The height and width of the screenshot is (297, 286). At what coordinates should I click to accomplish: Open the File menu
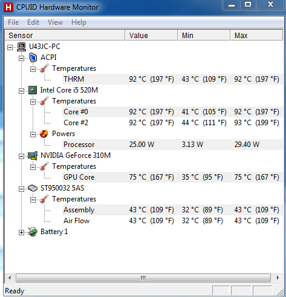[13, 22]
